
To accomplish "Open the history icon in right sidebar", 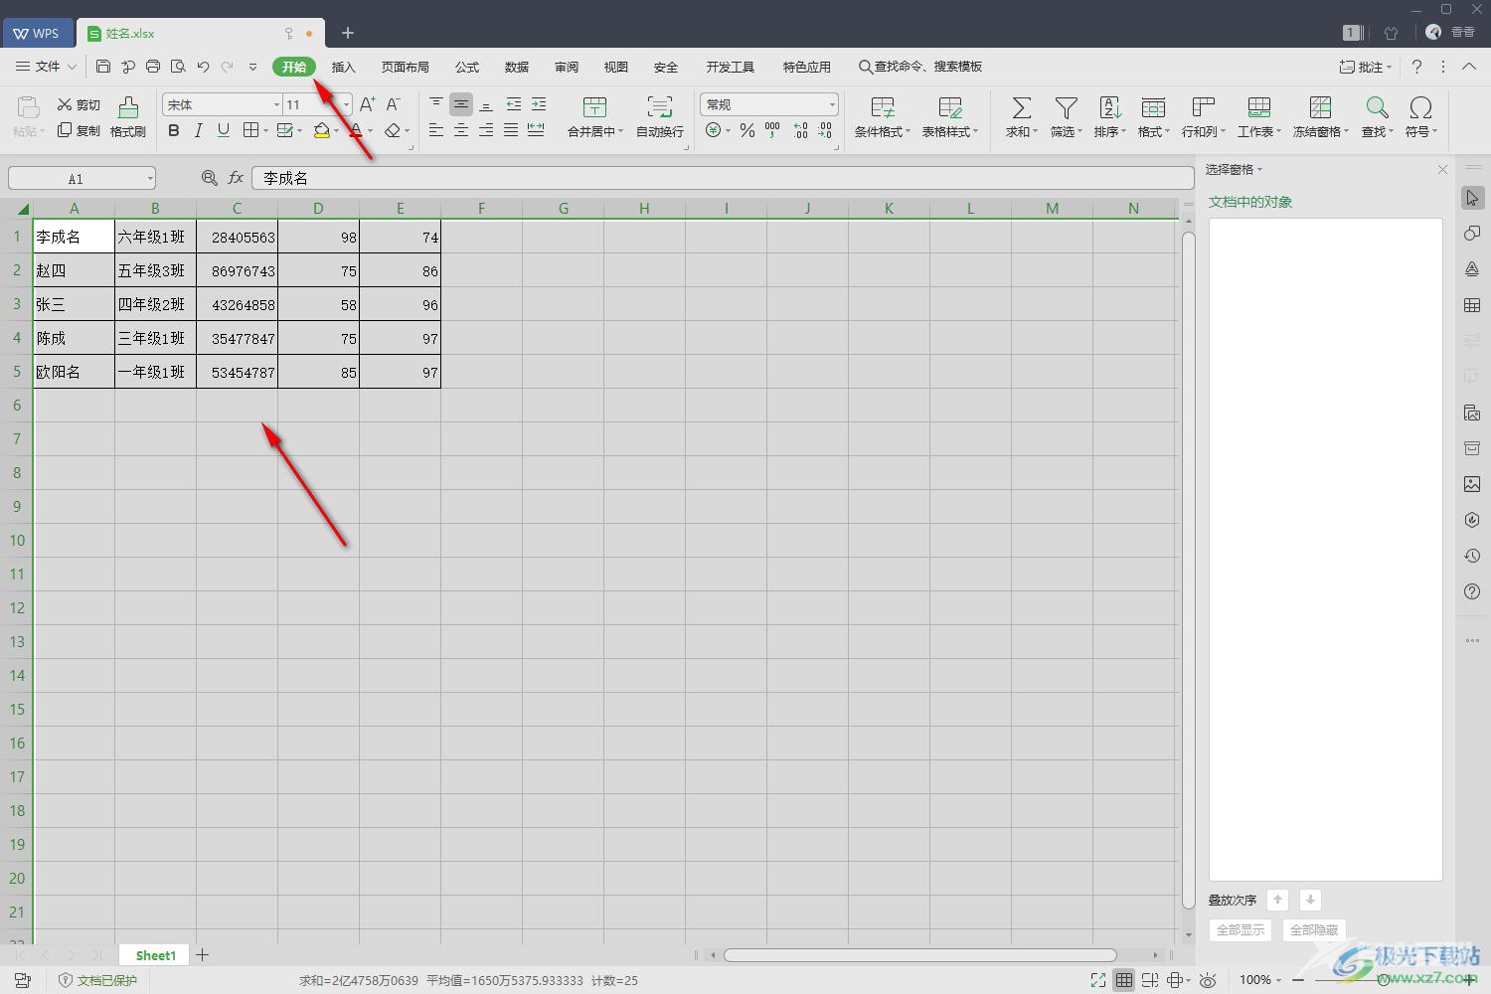I will click(1472, 556).
